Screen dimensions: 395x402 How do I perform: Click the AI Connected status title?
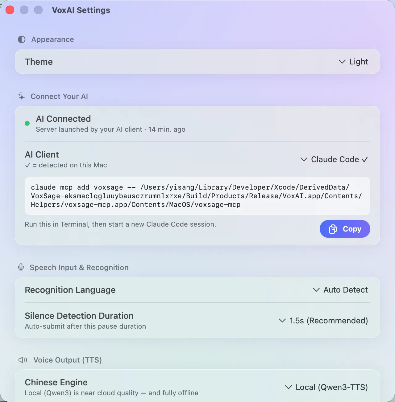click(63, 119)
